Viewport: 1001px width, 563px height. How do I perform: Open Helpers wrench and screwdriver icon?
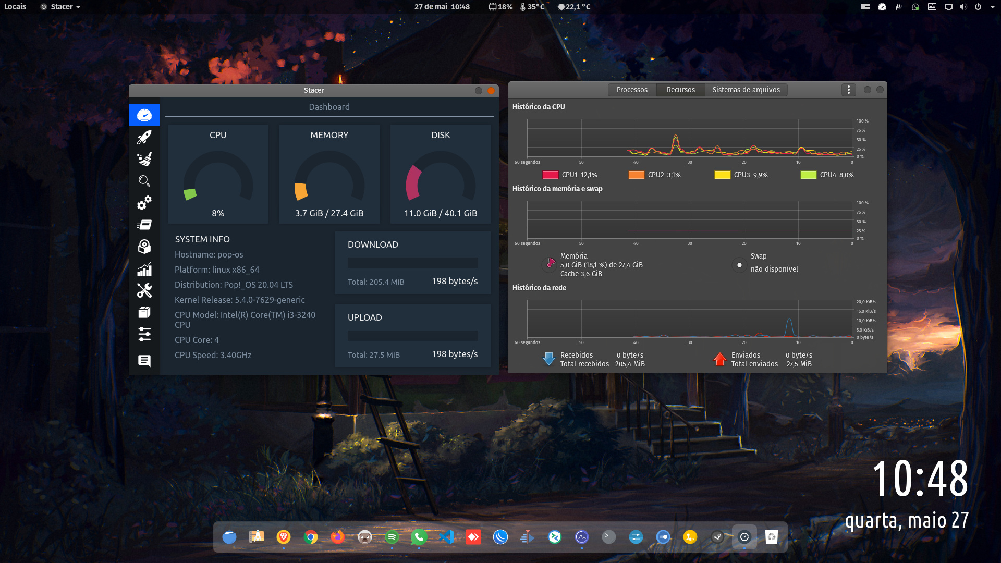[x=144, y=290]
